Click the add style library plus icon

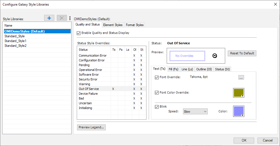49,18
